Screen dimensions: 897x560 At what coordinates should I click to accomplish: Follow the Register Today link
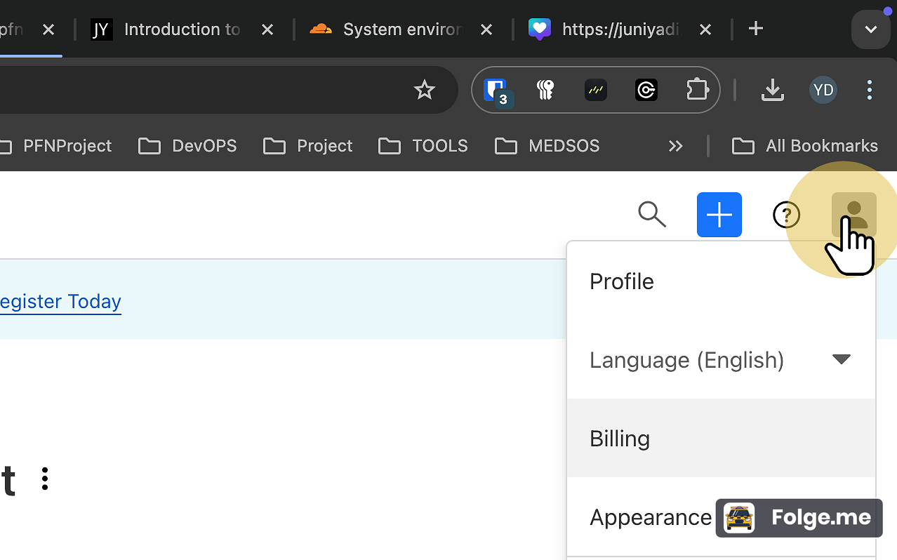point(60,302)
